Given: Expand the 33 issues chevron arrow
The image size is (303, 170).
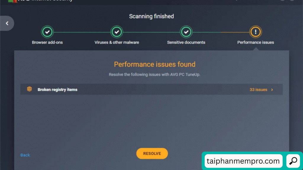Looking at the screenshot, I should click(x=272, y=90).
